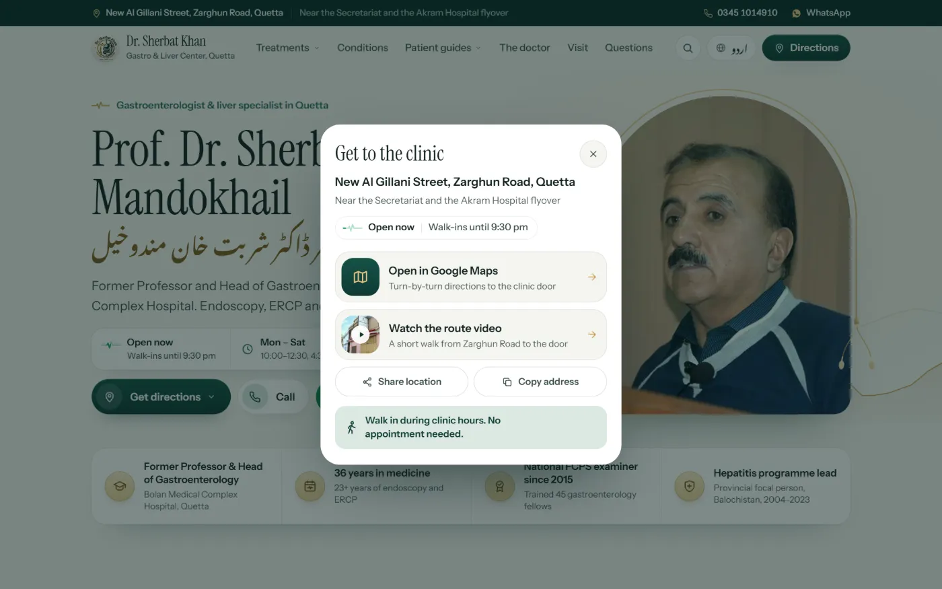
Task: Click the pin icon on Get directions
Action: tap(109, 397)
